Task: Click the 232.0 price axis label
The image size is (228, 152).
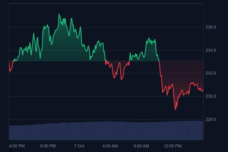Action: [211, 73]
